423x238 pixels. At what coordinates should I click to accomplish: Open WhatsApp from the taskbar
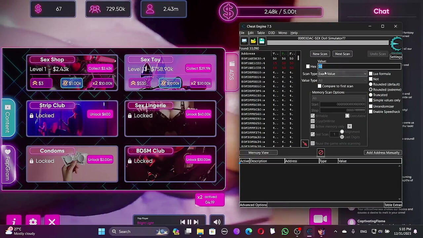click(x=285, y=231)
